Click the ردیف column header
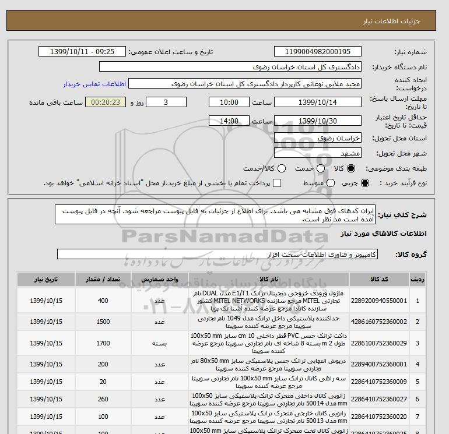 pos(418,279)
